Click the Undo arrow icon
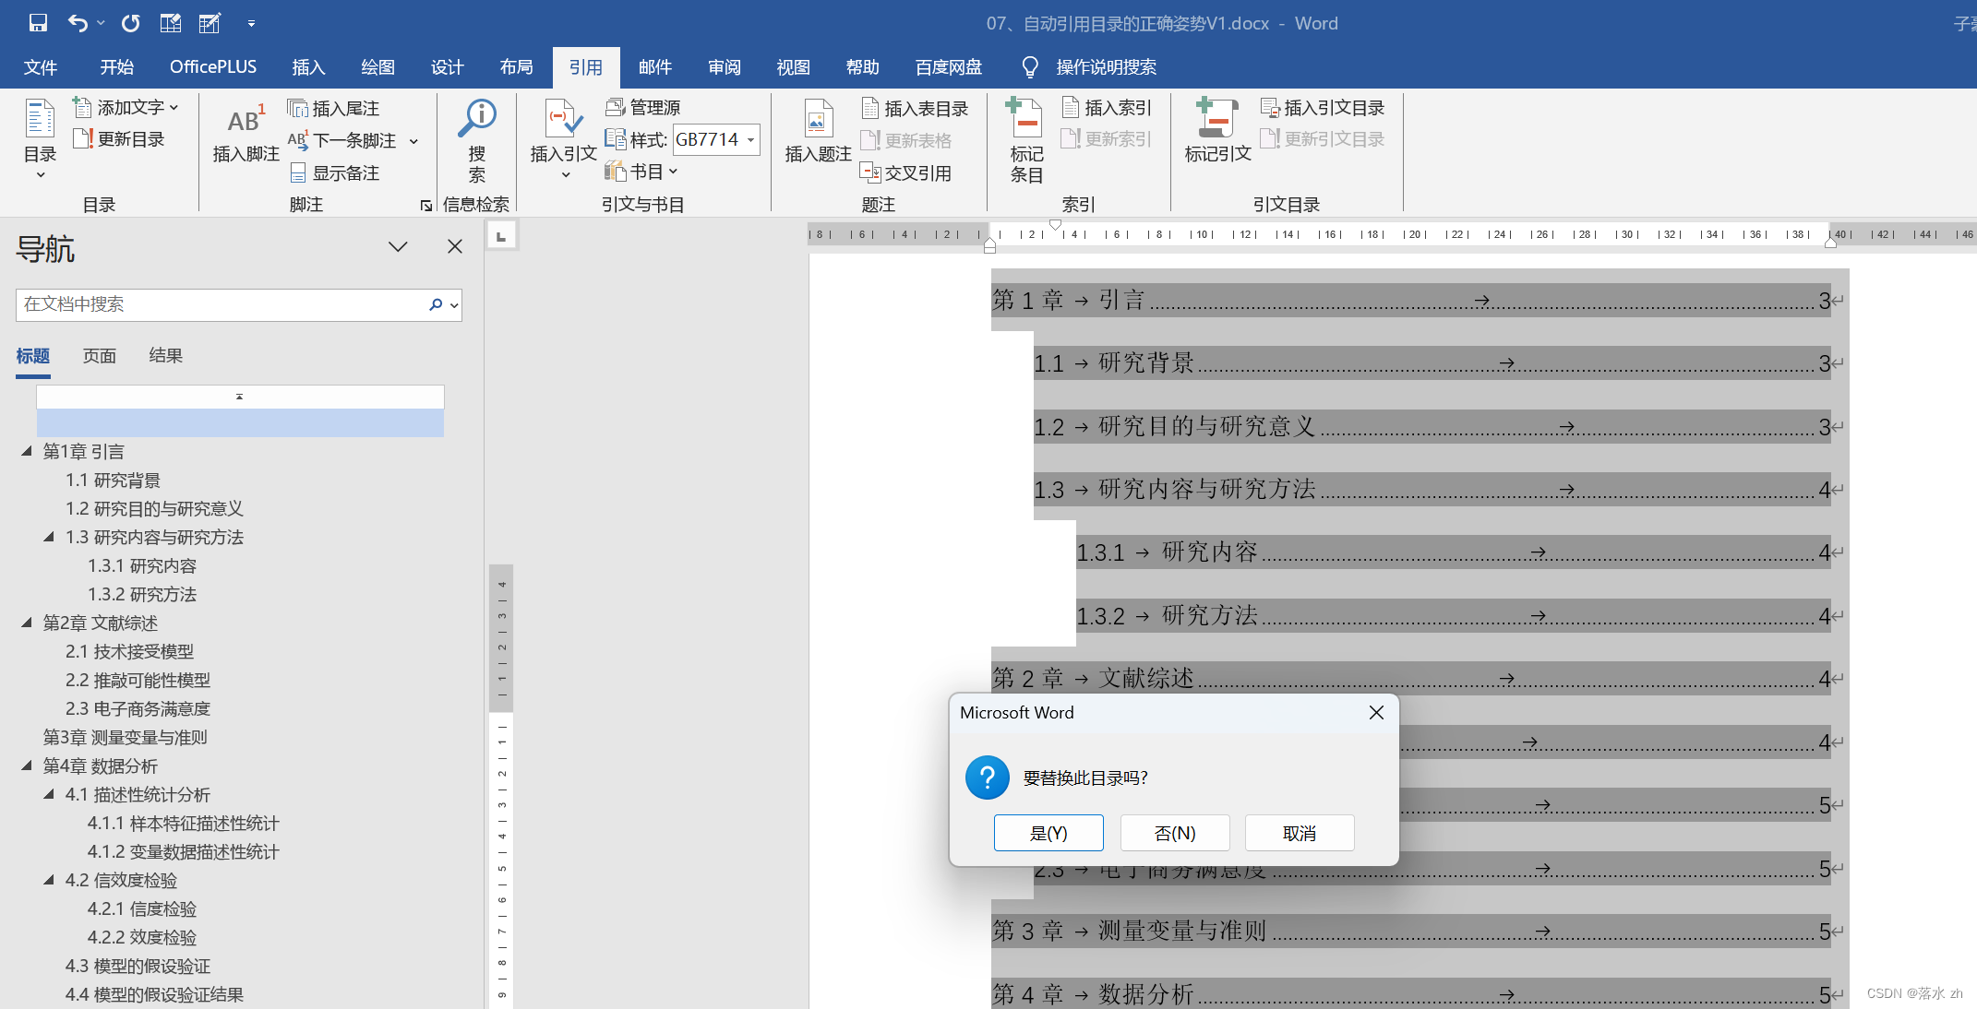Viewport: 1977px width, 1009px height. click(78, 23)
